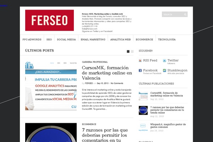Click the 'SÍGUEME!' sidebar heading
The image size is (213, 142).
pyautogui.click(x=146, y=51)
